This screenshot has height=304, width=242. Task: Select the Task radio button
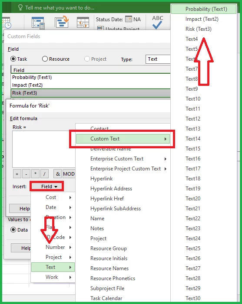(13, 59)
